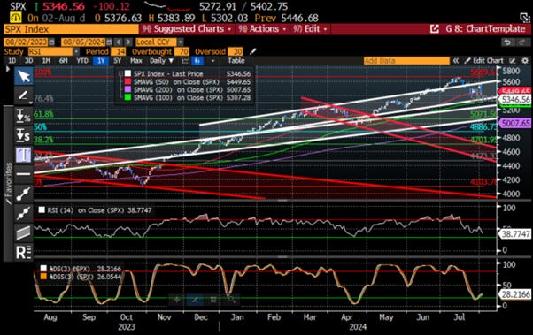Open the Favorites side tab
This screenshot has height=335, width=533.
pos(9,183)
